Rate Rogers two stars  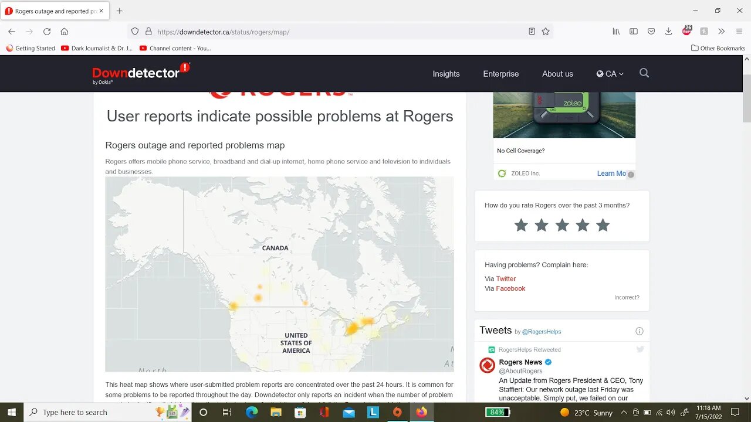tap(542, 225)
